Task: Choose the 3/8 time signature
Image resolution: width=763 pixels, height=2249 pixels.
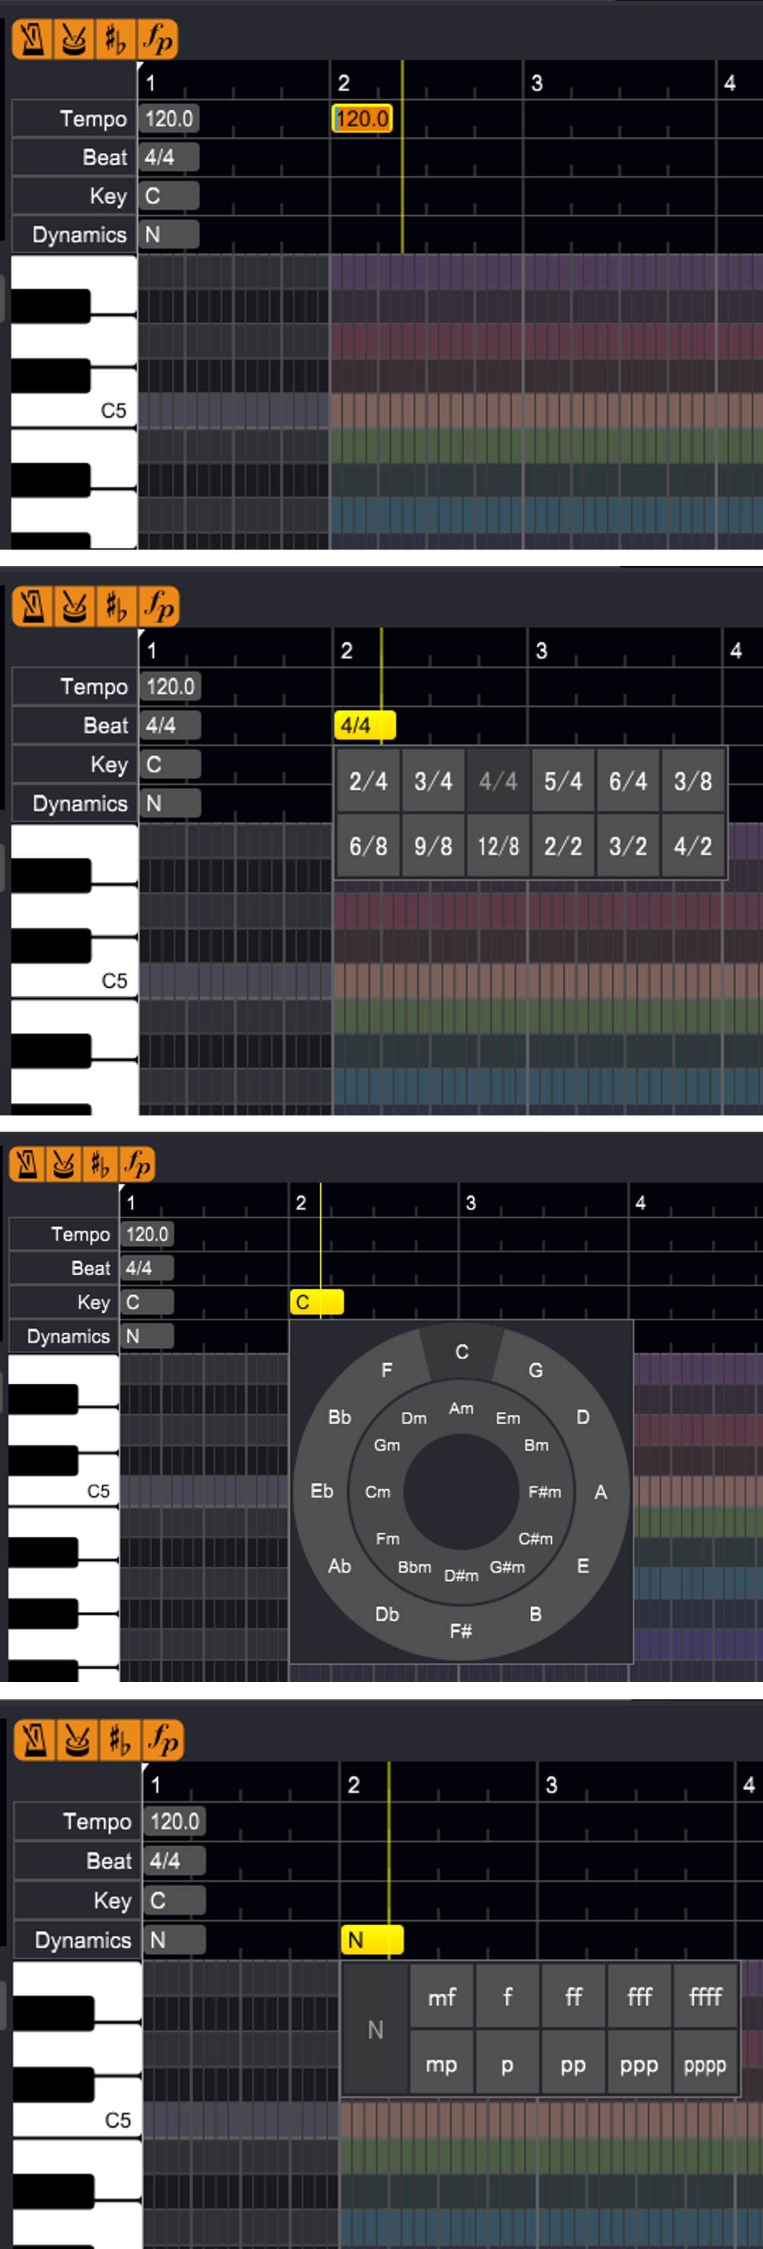Action: pyautogui.click(x=693, y=782)
